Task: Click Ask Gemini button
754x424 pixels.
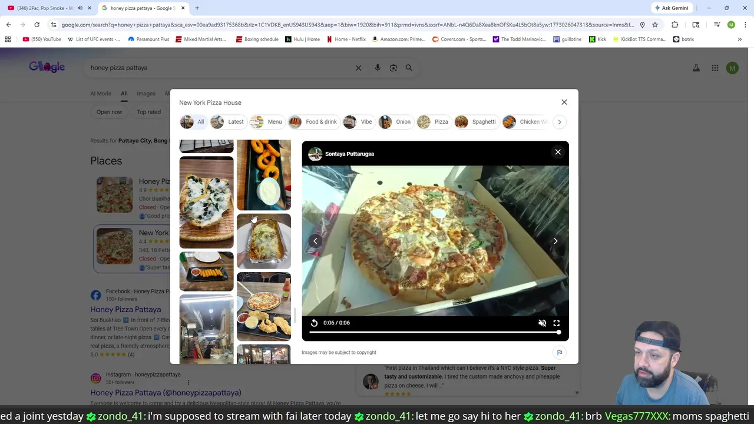Action: pos(671,8)
